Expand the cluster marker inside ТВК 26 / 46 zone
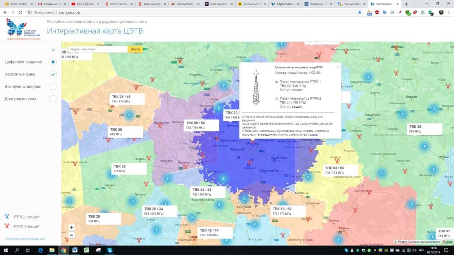 click(x=129, y=114)
